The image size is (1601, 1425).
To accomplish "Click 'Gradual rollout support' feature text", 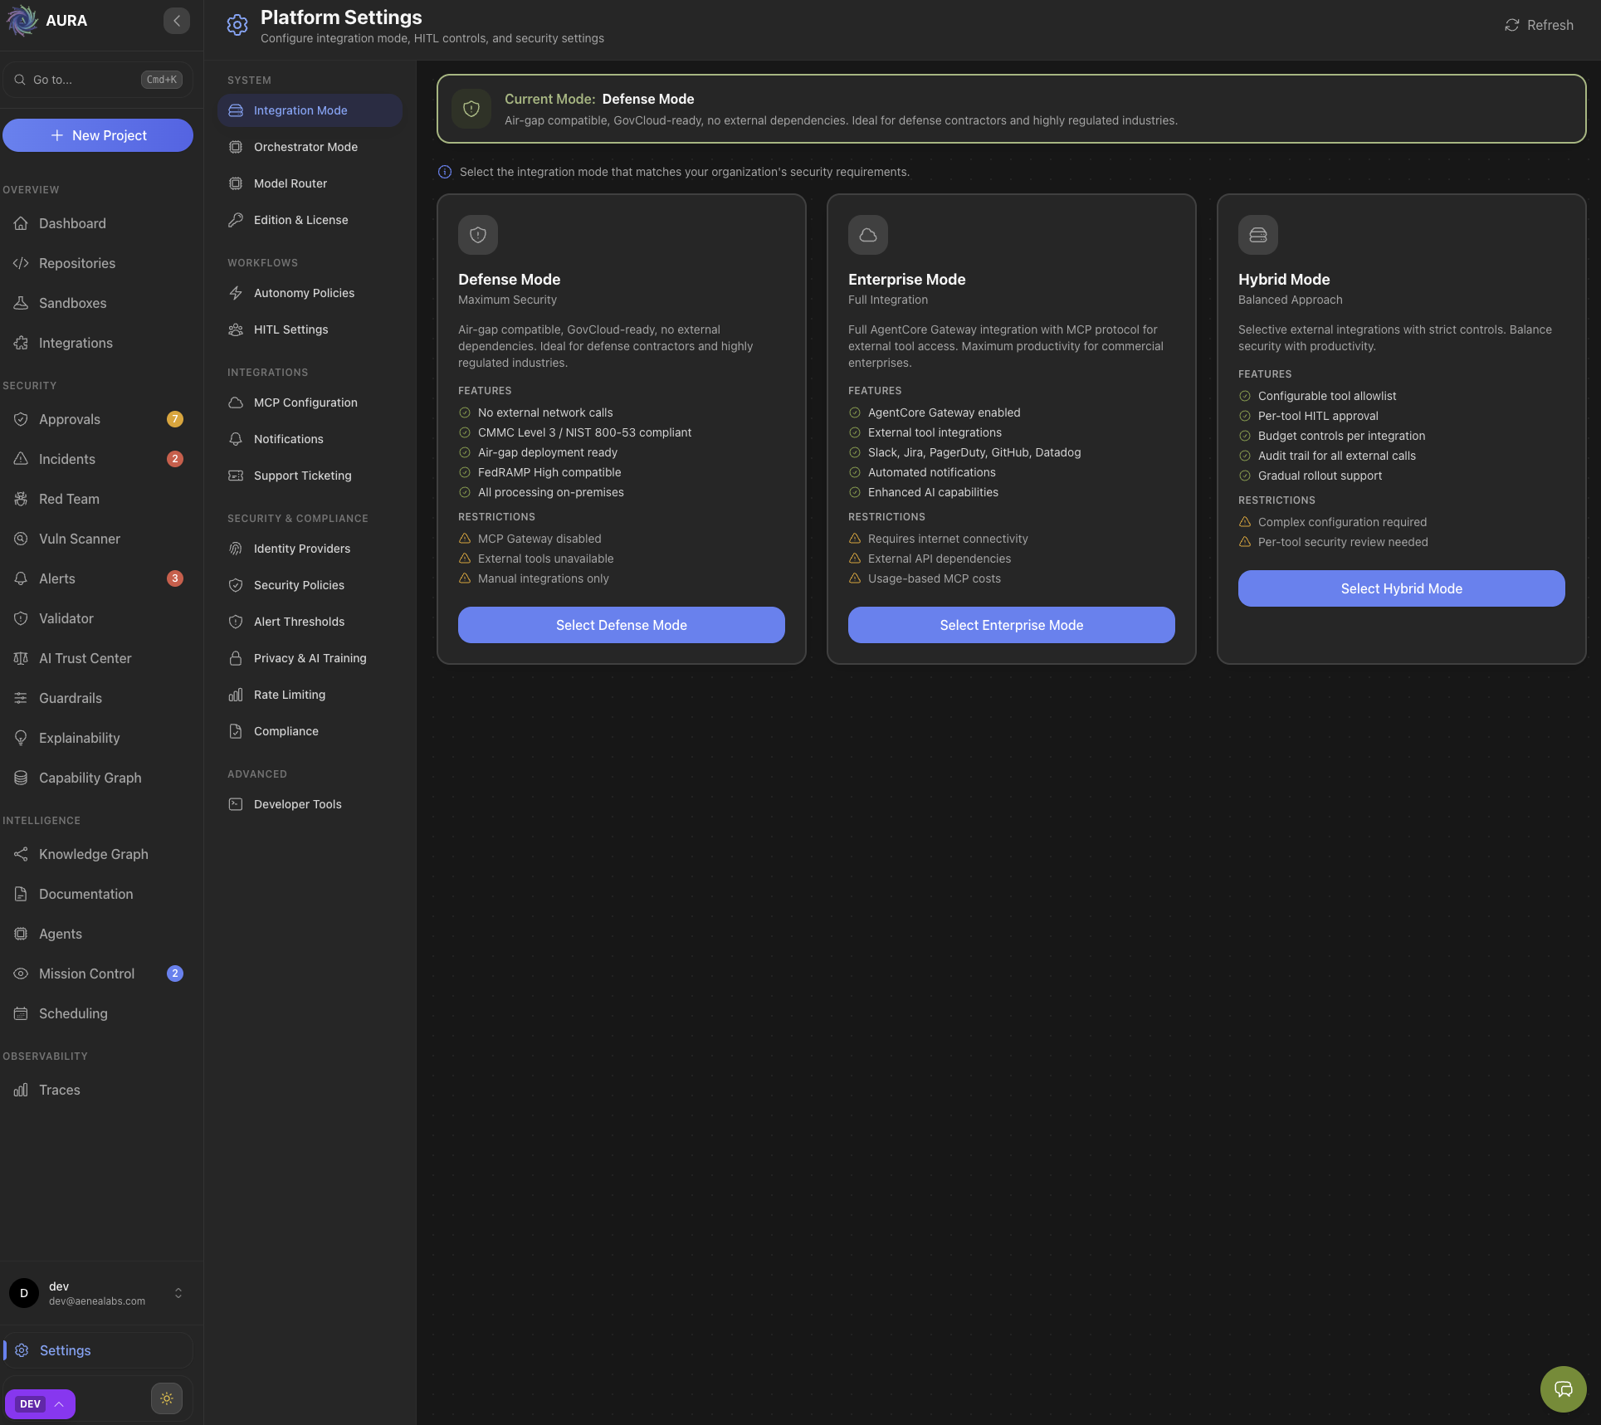I will pos(1320,476).
